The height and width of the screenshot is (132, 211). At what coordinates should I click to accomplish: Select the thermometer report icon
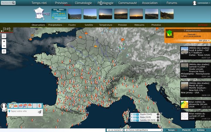click(39, 106)
